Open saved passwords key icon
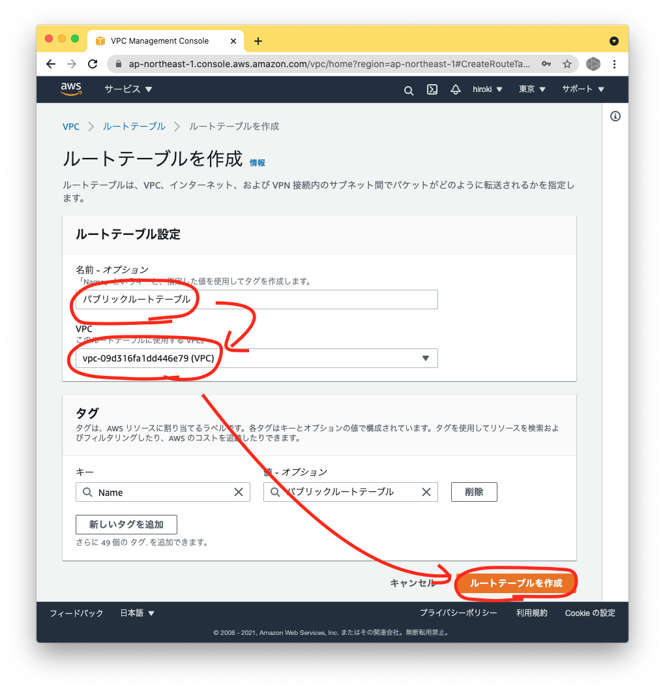The width and height of the screenshot is (665, 691). [547, 64]
